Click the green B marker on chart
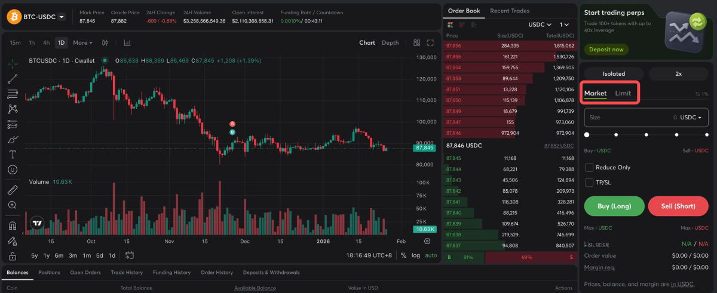This screenshot has width=717, height=293. [x=232, y=132]
